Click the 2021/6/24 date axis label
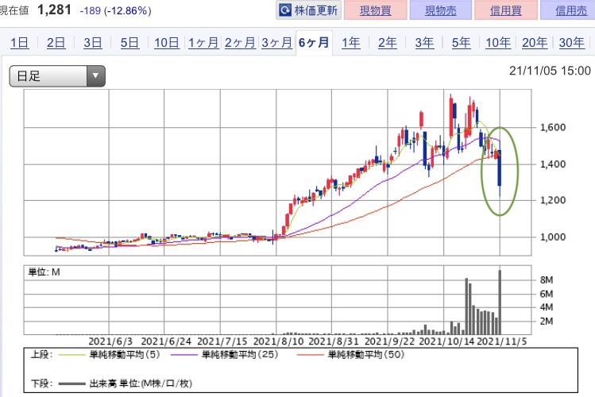This screenshot has width=595, height=397. [166, 341]
